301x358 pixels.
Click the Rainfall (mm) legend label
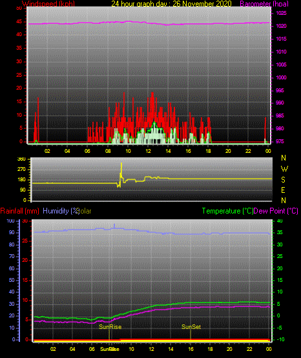click(19, 211)
